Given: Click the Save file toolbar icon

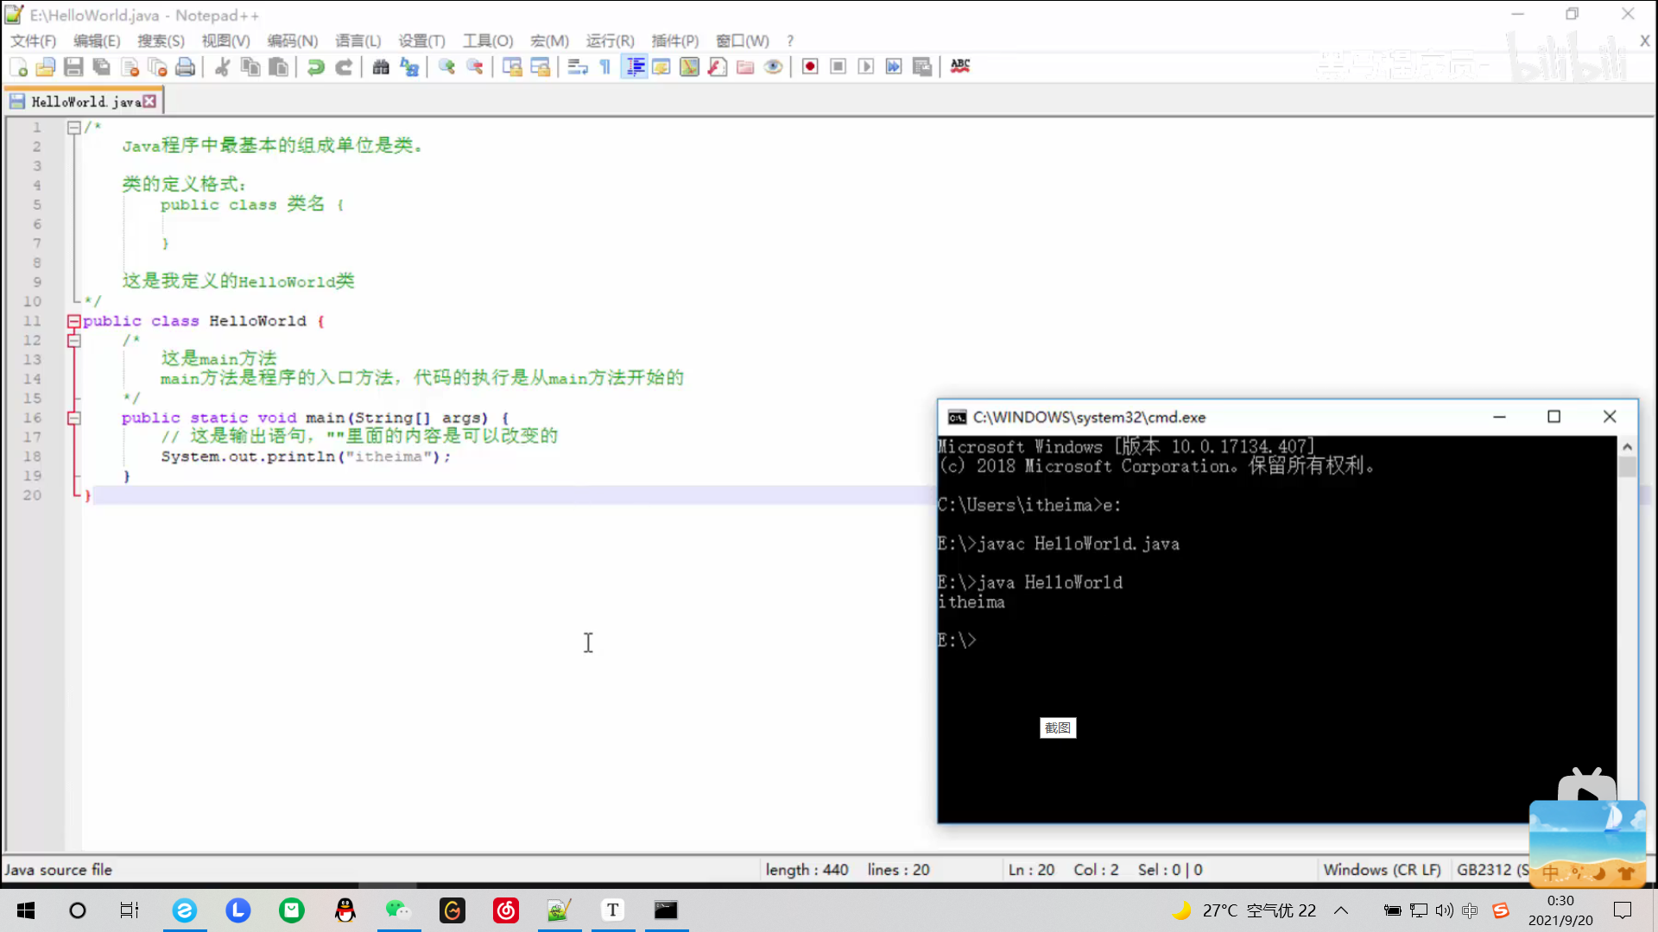Looking at the screenshot, I should click(73, 67).
